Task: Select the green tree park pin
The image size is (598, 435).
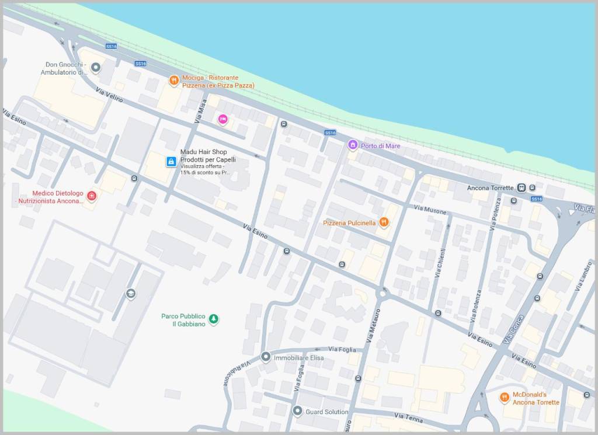Action: 214,319
